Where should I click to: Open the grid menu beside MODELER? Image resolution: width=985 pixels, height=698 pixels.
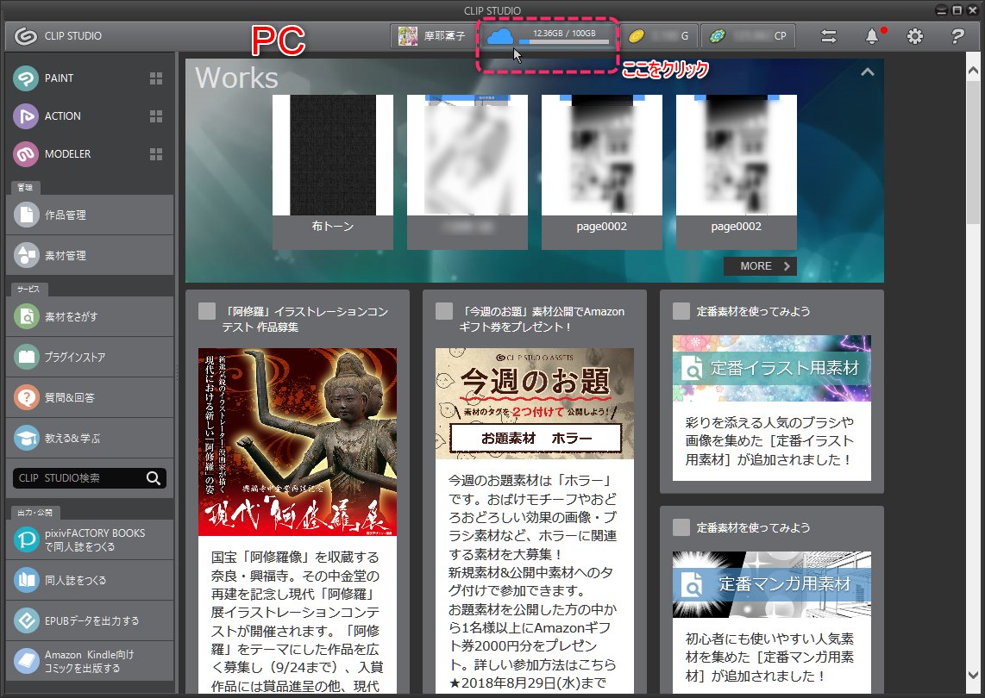(x=156, y=153)
